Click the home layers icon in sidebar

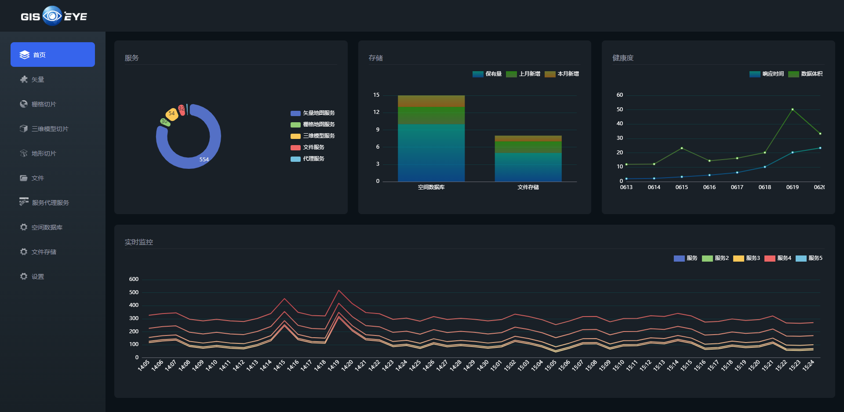click(25, 55)
